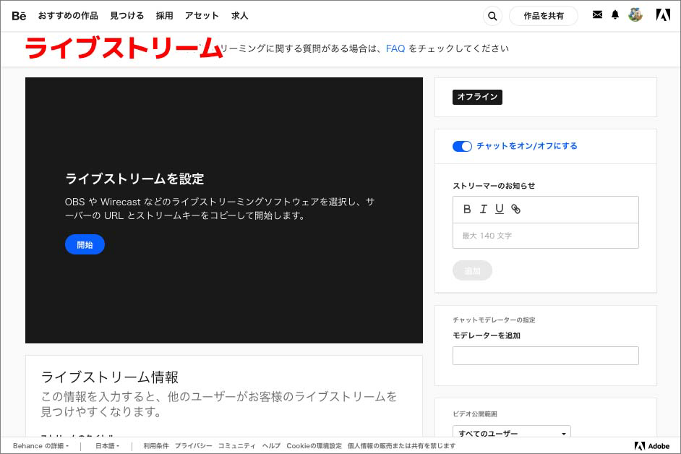The height and width of the screenshot is (454, 681).
Task: Open the FAQ link
Action: click(395, 48)
